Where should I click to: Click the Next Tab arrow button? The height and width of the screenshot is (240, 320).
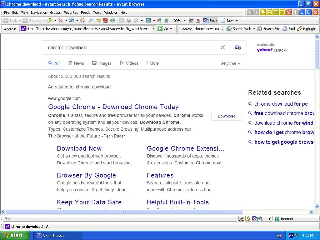256,12
